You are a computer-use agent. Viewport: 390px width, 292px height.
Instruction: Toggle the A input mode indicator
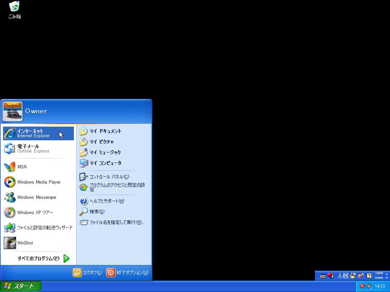point(340,276)
